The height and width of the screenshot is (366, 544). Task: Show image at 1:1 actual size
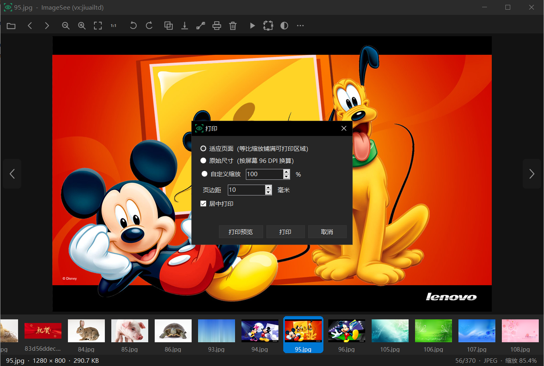click(114, 26)
